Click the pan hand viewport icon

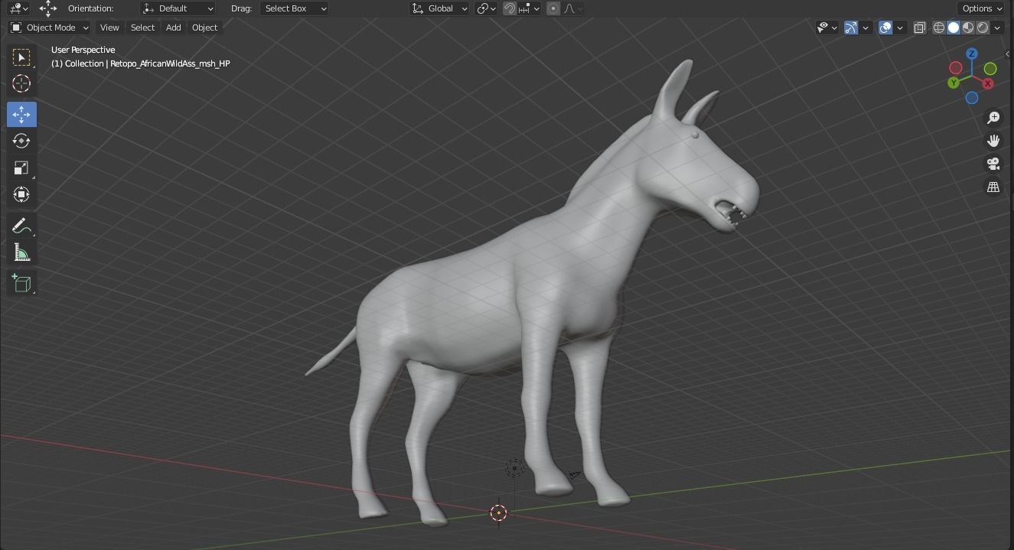(x=993, y=141)
